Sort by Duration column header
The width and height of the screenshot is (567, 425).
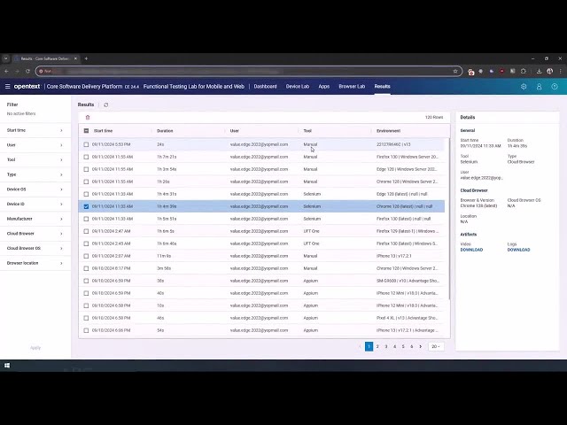point(165,131)
